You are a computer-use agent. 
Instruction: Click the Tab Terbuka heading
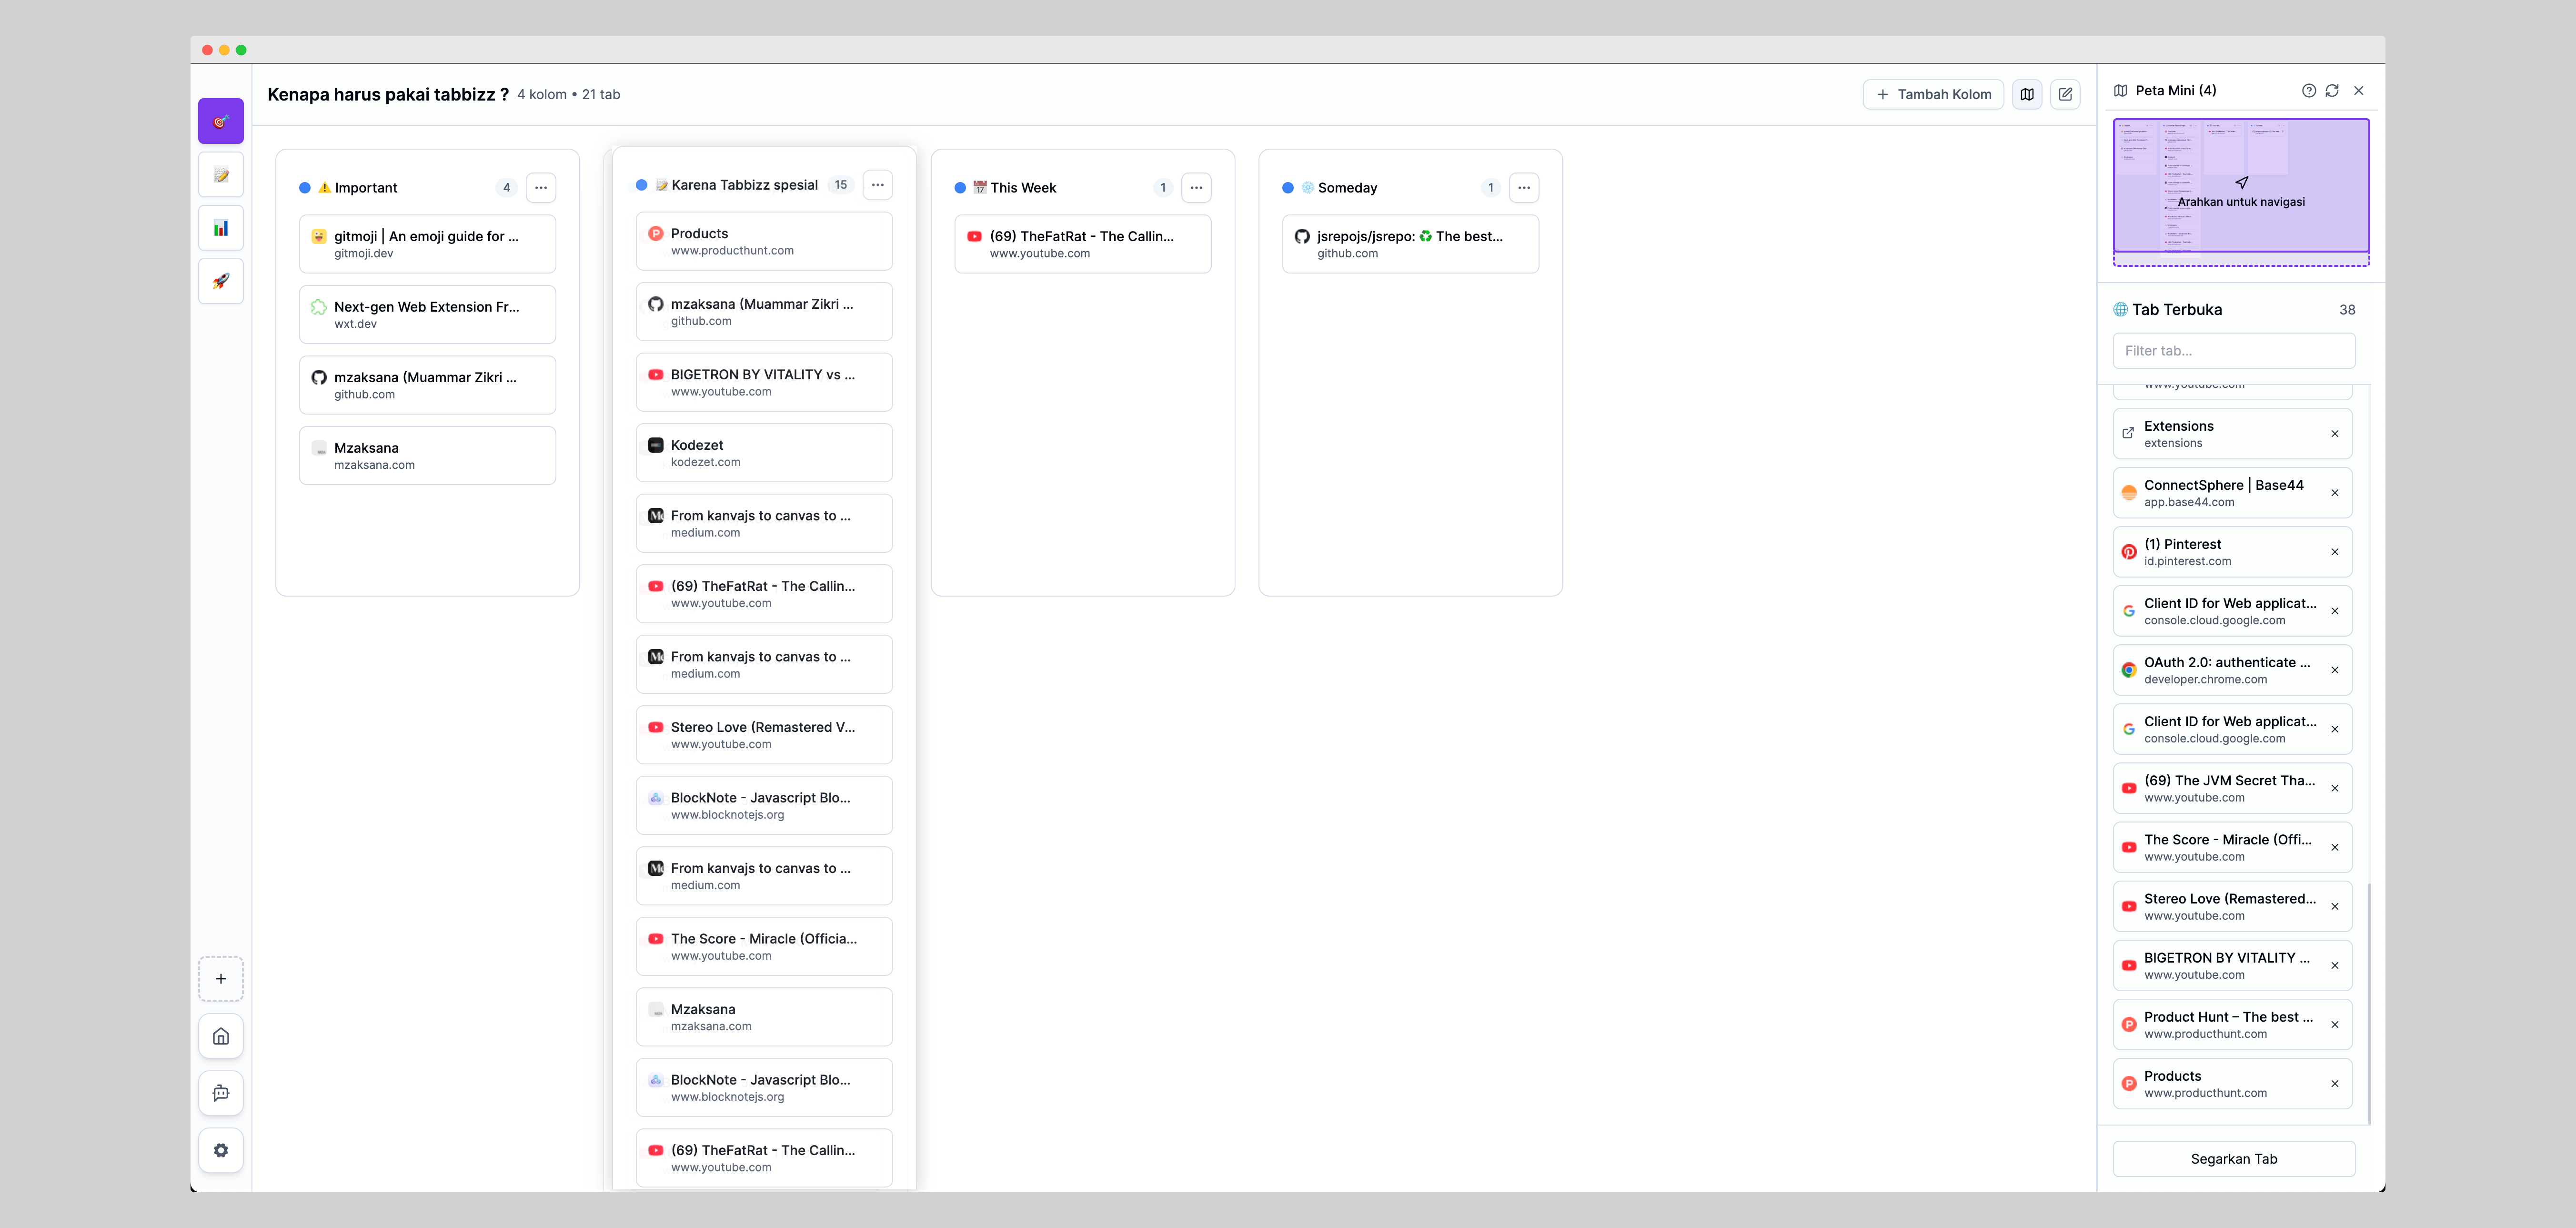click(x=2176, y=310)
